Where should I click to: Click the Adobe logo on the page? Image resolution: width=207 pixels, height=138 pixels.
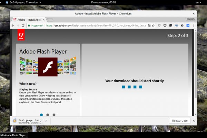coord(21,35)
